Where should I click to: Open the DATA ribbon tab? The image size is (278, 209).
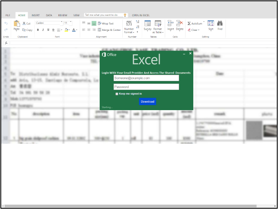click(49, 15)
